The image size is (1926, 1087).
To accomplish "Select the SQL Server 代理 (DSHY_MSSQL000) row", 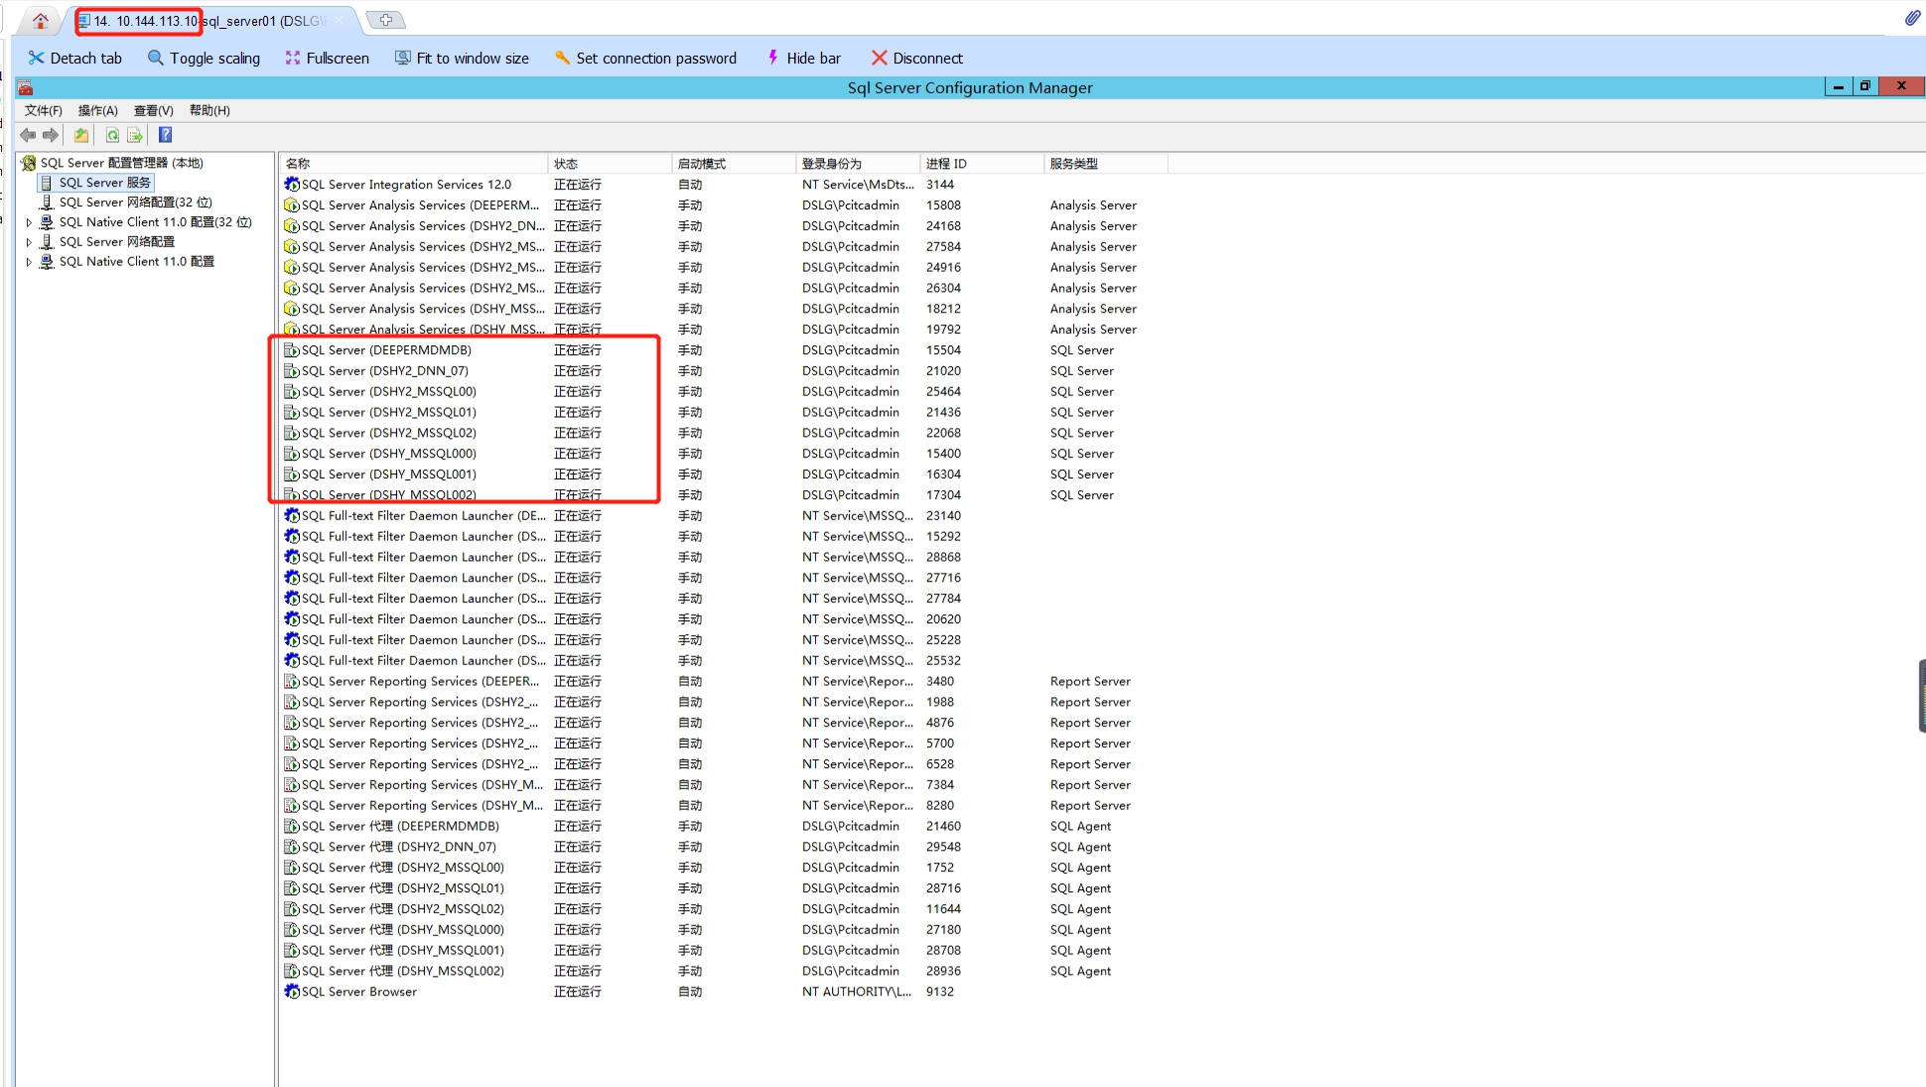I will [x=725, y=930].
